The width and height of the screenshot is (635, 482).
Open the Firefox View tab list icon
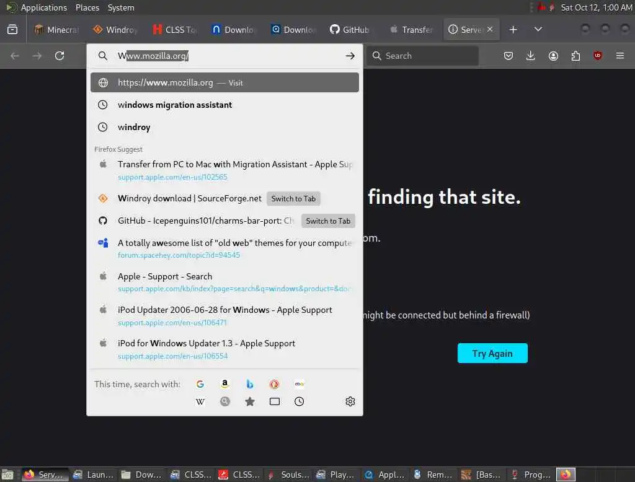tap(12, 30)
